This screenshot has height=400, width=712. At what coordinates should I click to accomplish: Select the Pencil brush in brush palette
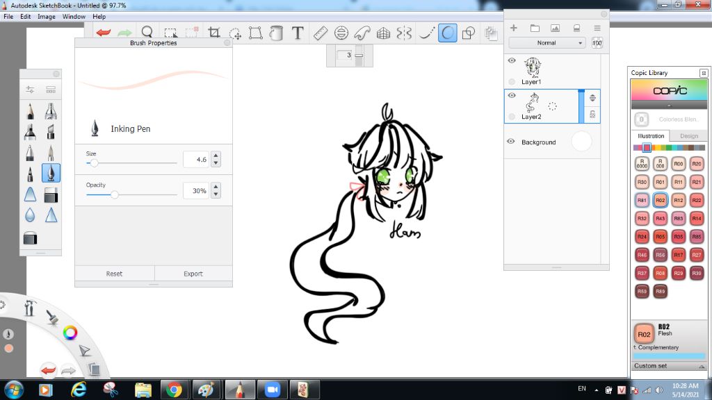tap(30, 110)
